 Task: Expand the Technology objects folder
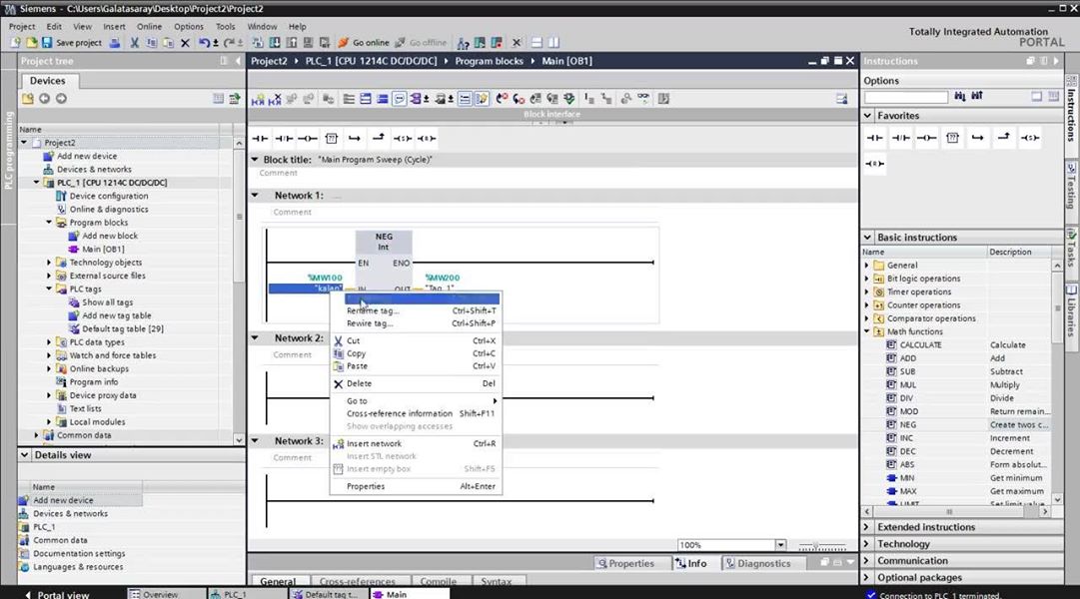(49, 263)
